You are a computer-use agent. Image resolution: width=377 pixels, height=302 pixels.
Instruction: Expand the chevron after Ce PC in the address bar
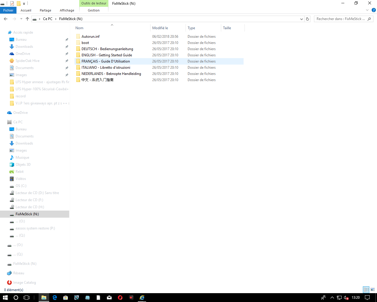(56, 19)
